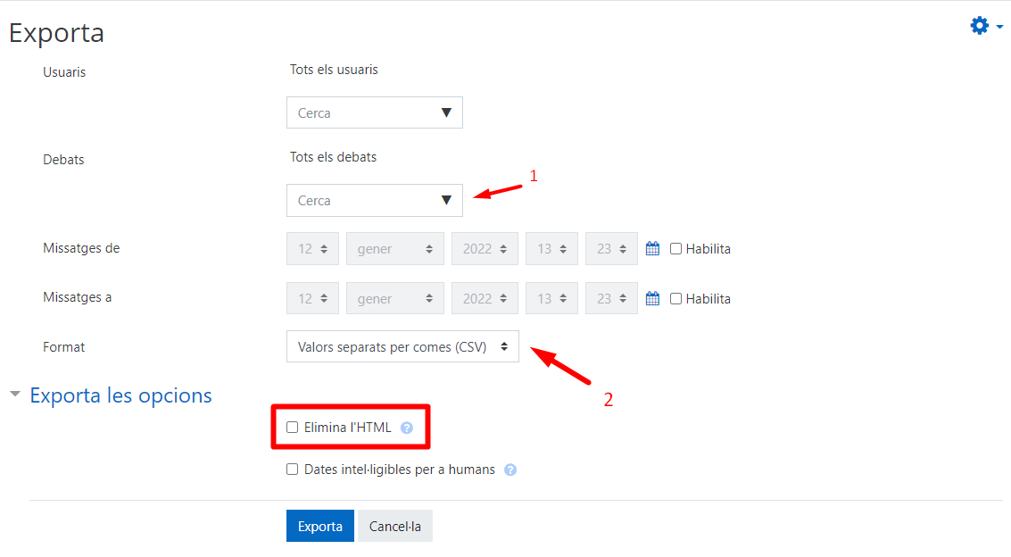Open calendar picker for Missatges de
The width and height of the screenshot is (1011, 557).
coord(652,249)
